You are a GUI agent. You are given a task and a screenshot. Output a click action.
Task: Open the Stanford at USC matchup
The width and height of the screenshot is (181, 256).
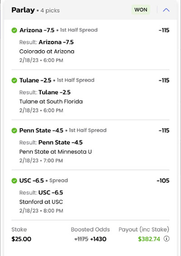pyautogui.click(x=41, y=202)
